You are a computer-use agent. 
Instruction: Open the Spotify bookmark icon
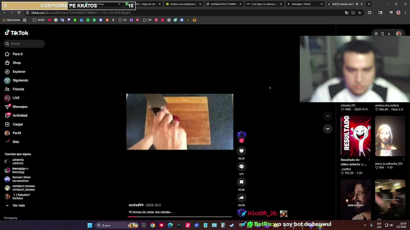click(x=88, y=20)
